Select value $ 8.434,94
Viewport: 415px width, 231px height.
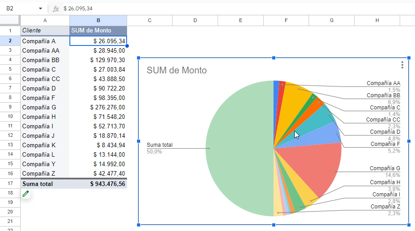coord(98,145)
